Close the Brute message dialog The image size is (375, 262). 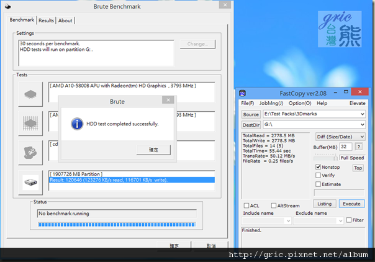pyautogui.click(x=168, y=100)
